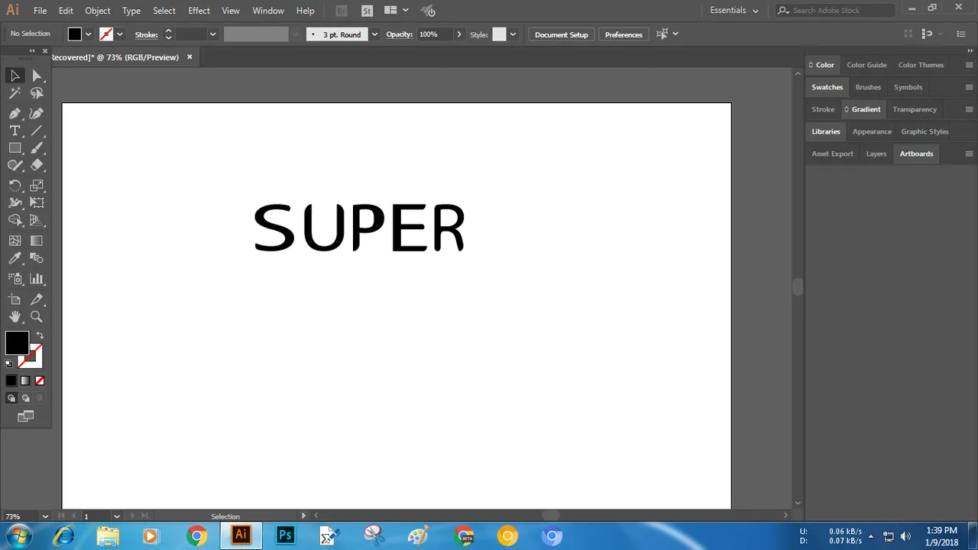Open the Artboards panel tab

(x=916, y=154)
